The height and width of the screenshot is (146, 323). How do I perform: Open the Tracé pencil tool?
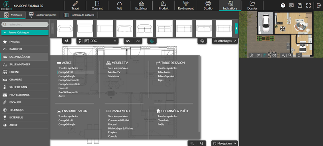pos(75,5)
